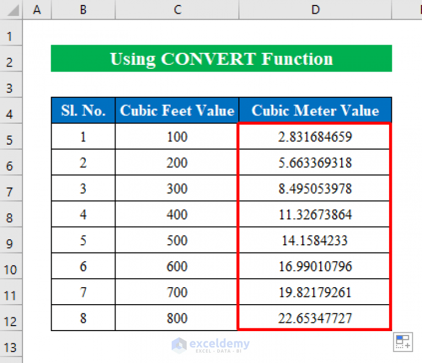Select row 1 header
Screen dimensions: 422x363
point(11,32)
